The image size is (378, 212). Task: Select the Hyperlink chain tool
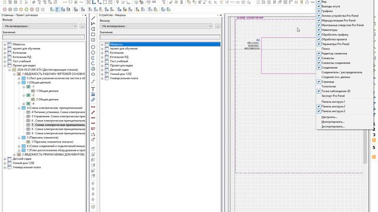(x=93, y=100)
